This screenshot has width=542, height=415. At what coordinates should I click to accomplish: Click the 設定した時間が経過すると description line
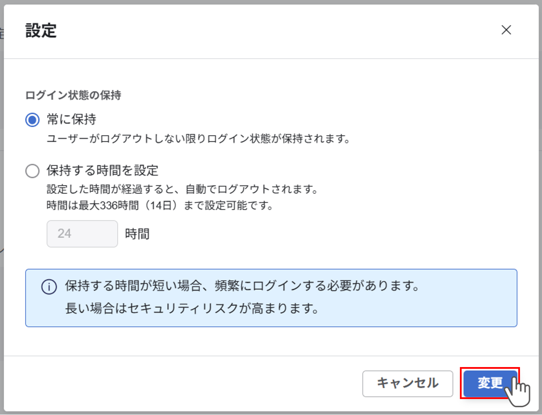(182, 189)
